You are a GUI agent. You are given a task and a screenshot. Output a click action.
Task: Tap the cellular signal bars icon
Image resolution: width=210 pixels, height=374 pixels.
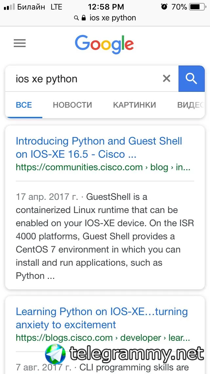pyautogui.click(x=9, y=7)
